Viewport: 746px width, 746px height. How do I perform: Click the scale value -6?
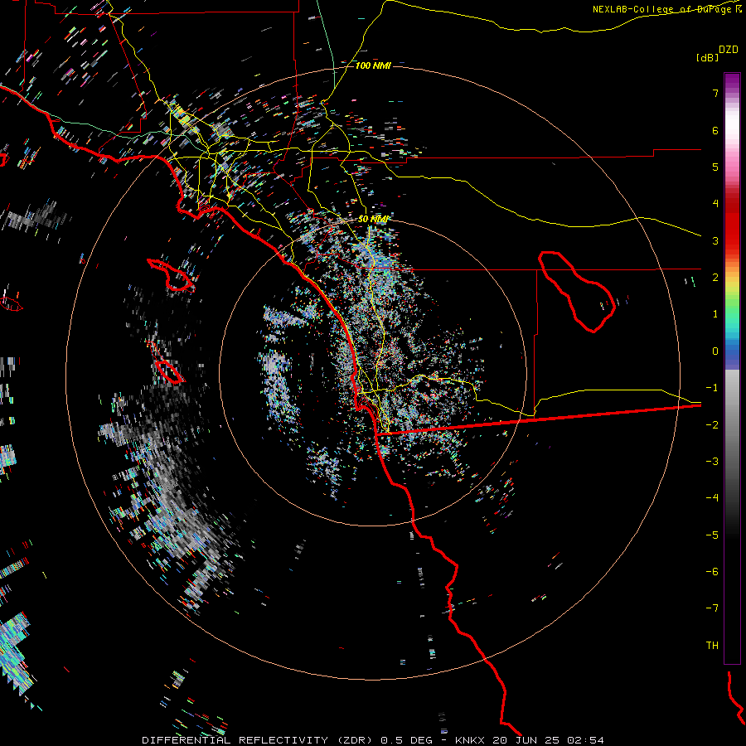pyautogui.click(x=712, y=571)
